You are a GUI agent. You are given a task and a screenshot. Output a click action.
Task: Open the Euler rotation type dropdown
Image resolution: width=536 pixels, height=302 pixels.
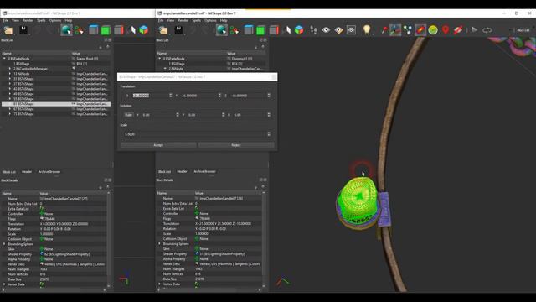[x=128, y=115]
